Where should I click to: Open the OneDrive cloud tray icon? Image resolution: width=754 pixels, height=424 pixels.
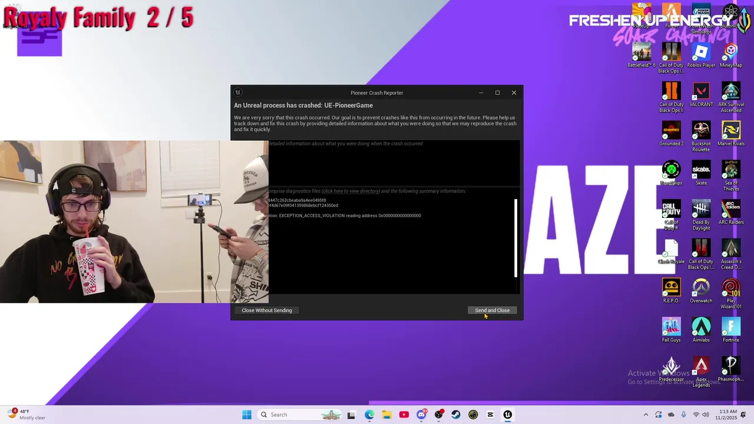[x=671, y=415]
